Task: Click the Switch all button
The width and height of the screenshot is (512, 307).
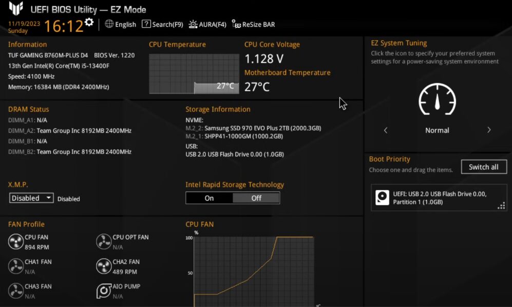Action: [484, 167]
